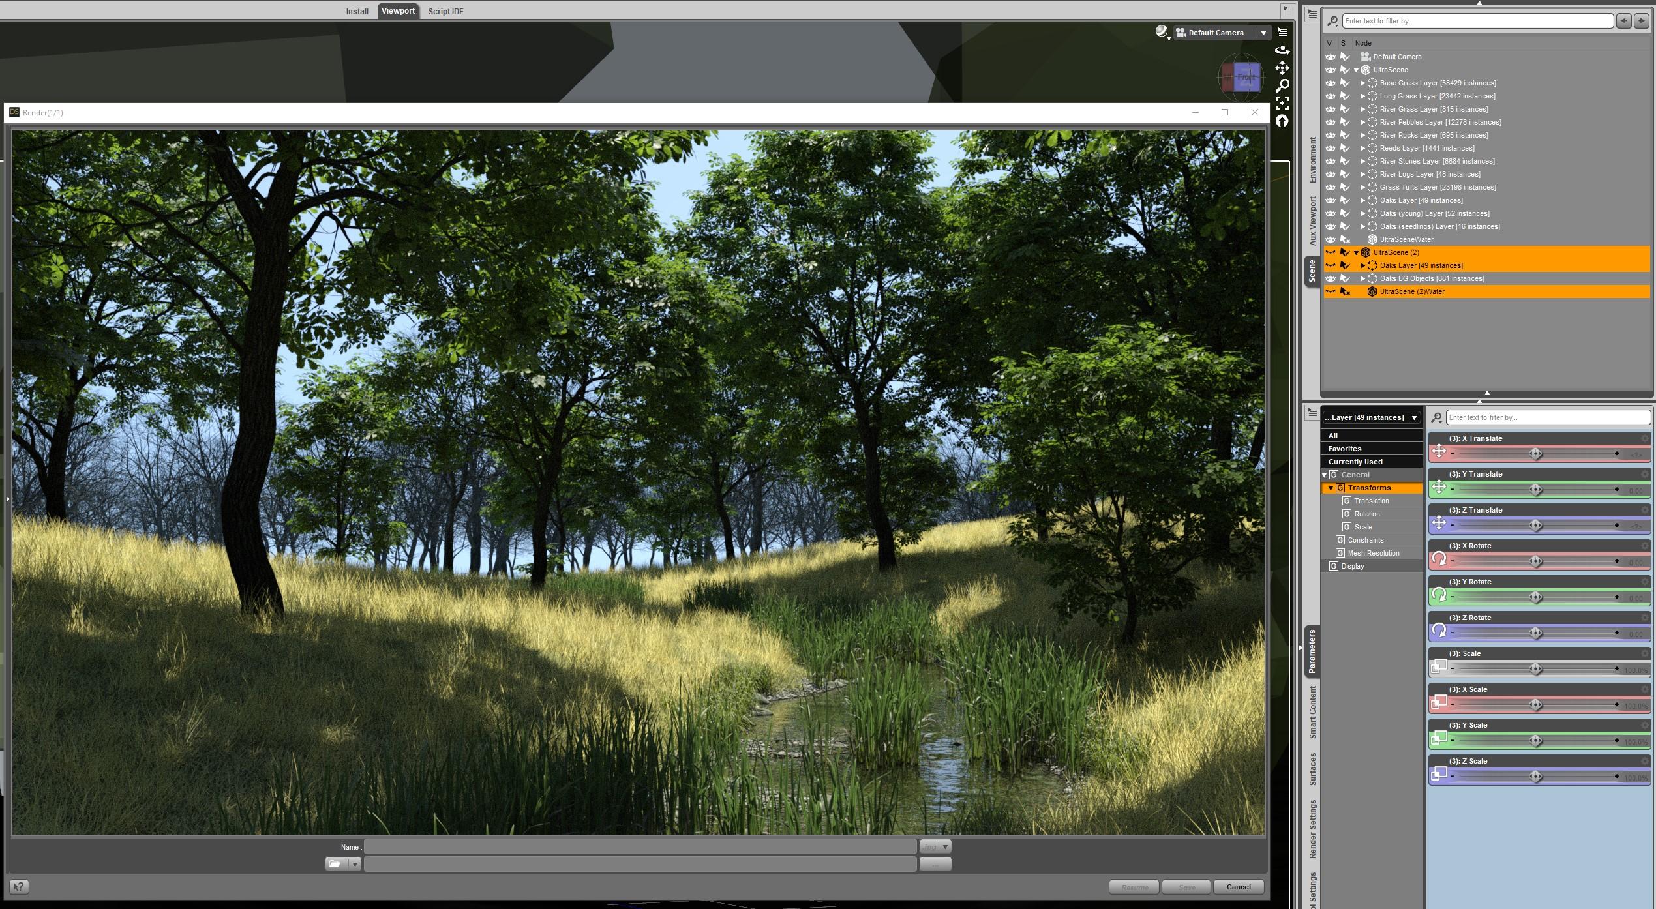Open the render folder location icon
The image size is (1656, 909).
pos(335,864)
